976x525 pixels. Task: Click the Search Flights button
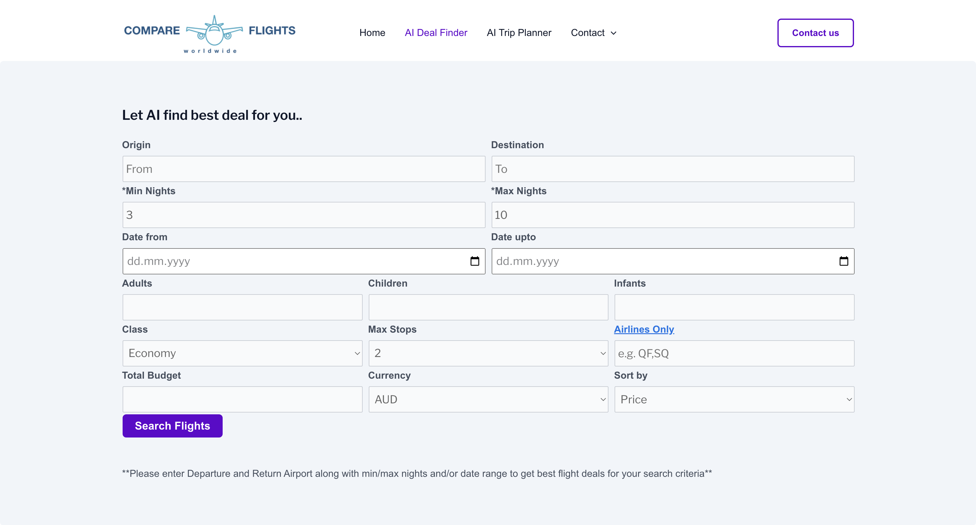(172, 426)
